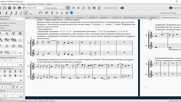Select the quarter note duration
181x102 pixels.
pyautogui.click(x=21, y=13)
